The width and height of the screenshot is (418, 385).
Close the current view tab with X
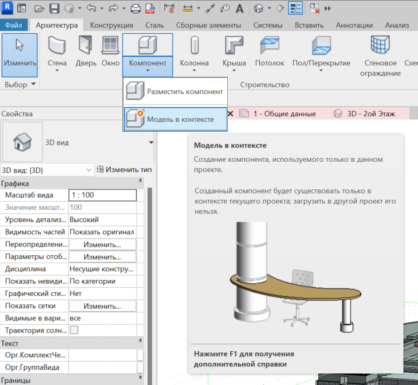coord(231,114)
